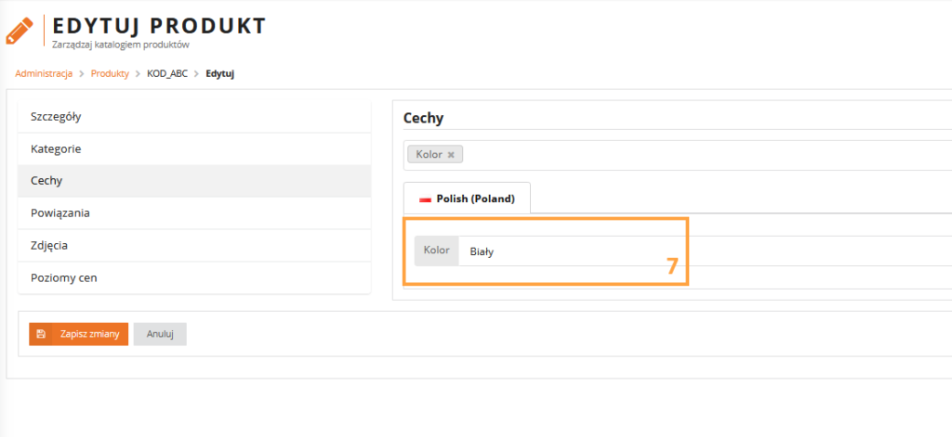
Task: Click the Edytuj breadcrumb item
Action: coord(220,73)
